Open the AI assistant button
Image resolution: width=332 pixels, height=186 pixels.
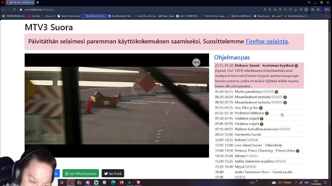pos(327,10)
